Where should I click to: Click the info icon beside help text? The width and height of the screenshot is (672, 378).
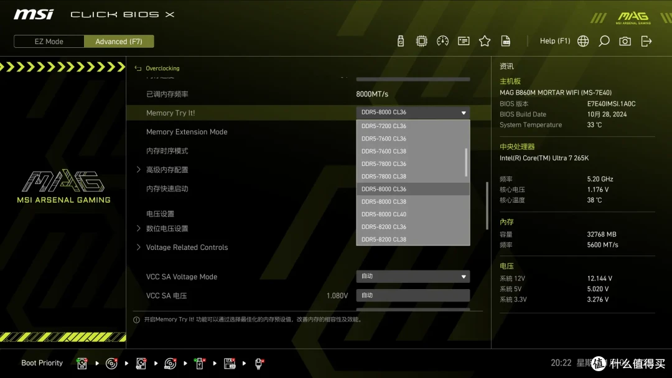click(x=136, y=320)
